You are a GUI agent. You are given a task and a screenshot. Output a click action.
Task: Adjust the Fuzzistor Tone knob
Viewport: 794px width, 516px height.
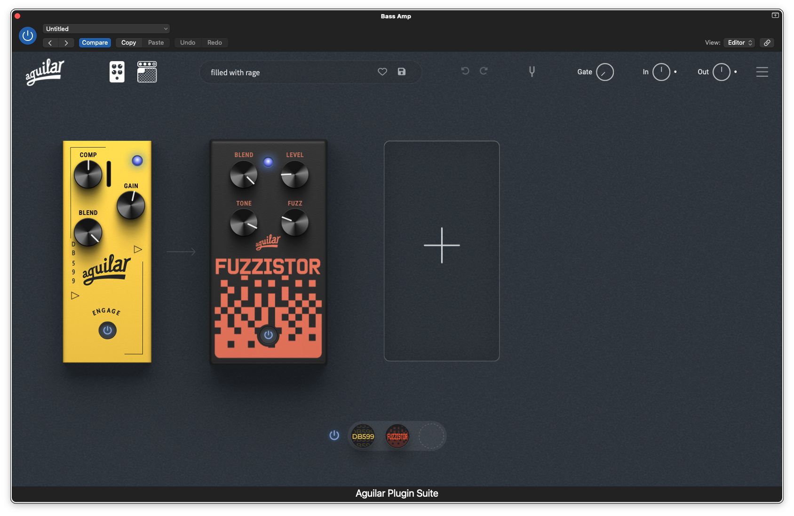click(244, 222)
